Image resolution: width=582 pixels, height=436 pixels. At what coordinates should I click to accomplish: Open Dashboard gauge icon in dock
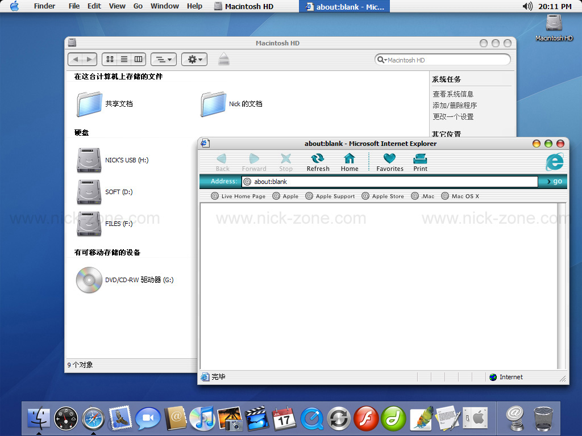tap(66, 418)
